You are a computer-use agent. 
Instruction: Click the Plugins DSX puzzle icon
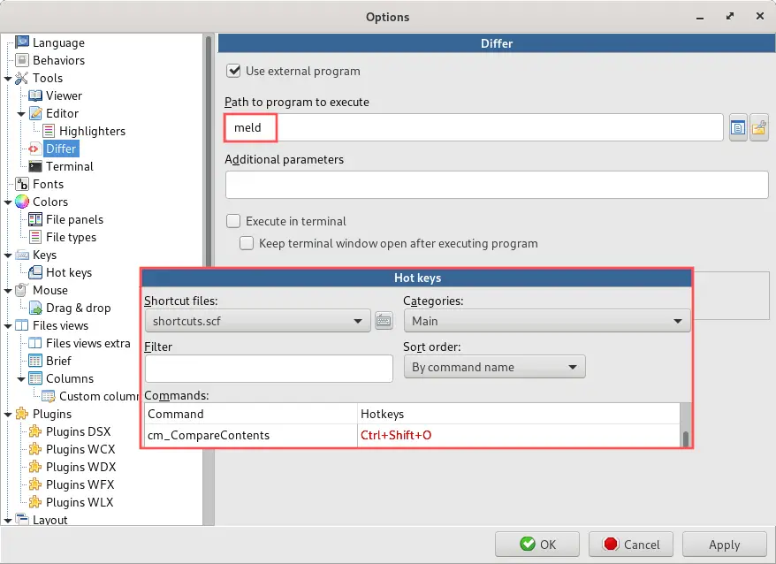[35, 431]
